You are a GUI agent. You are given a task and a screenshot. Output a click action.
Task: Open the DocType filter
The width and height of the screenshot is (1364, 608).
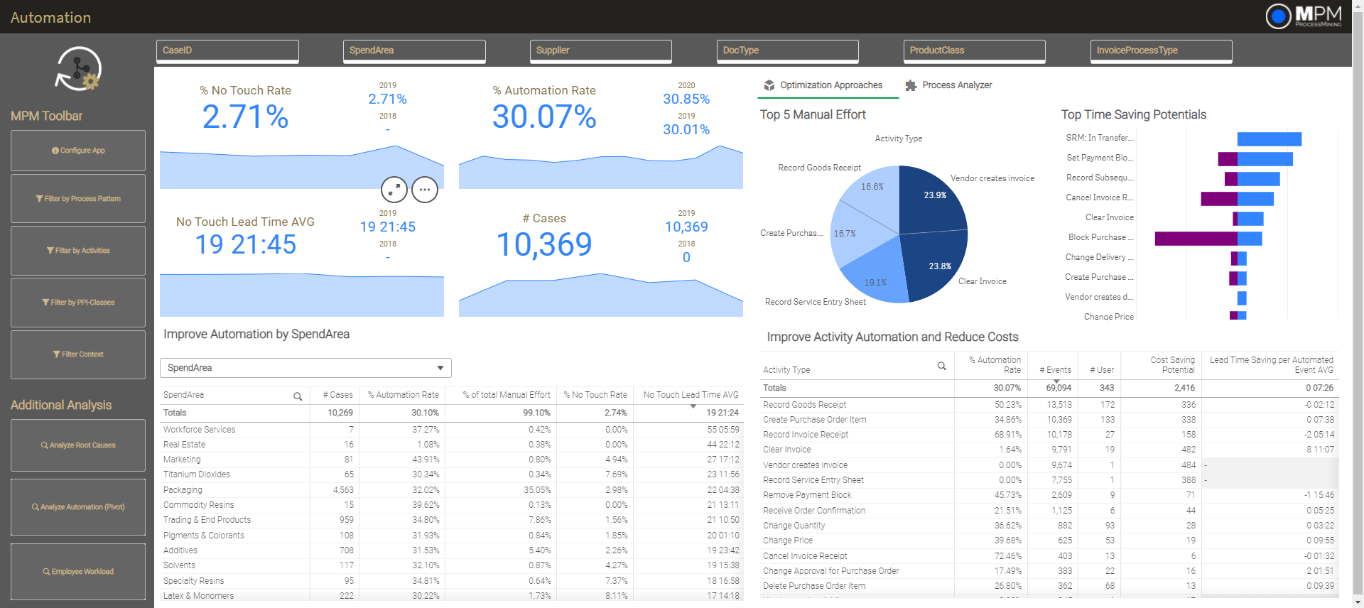[788, 51]
